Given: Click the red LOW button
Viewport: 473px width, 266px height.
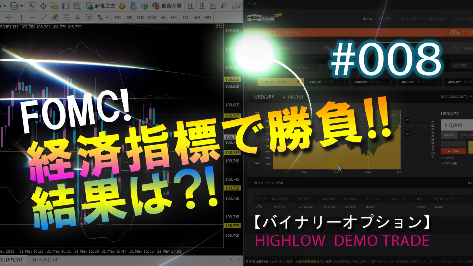Looking at the screenshot, I should [453, 151].
